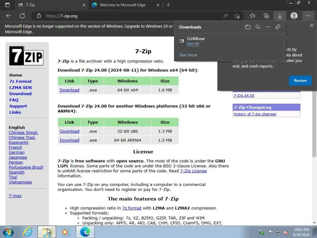Open the Download sidebar page link
The image size is (317, 238).
[x=20, y=94]
